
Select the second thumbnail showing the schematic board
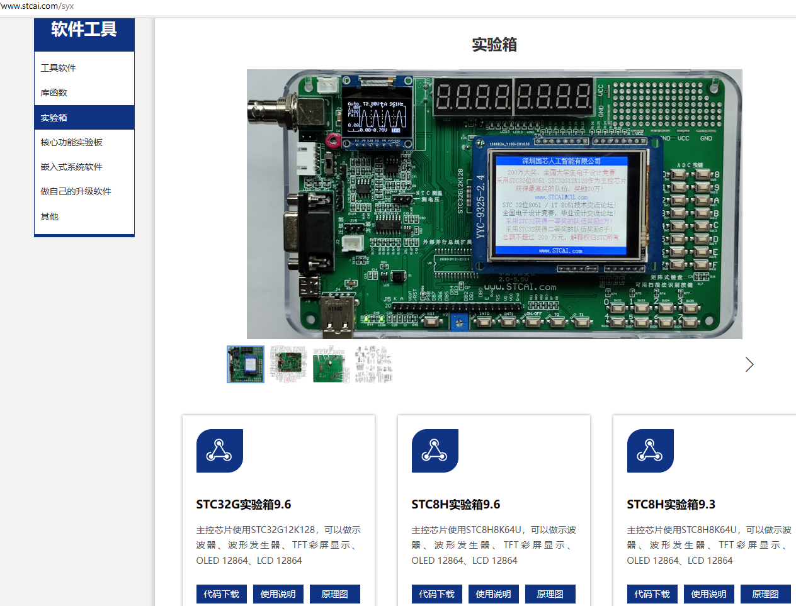pos(288,364)
